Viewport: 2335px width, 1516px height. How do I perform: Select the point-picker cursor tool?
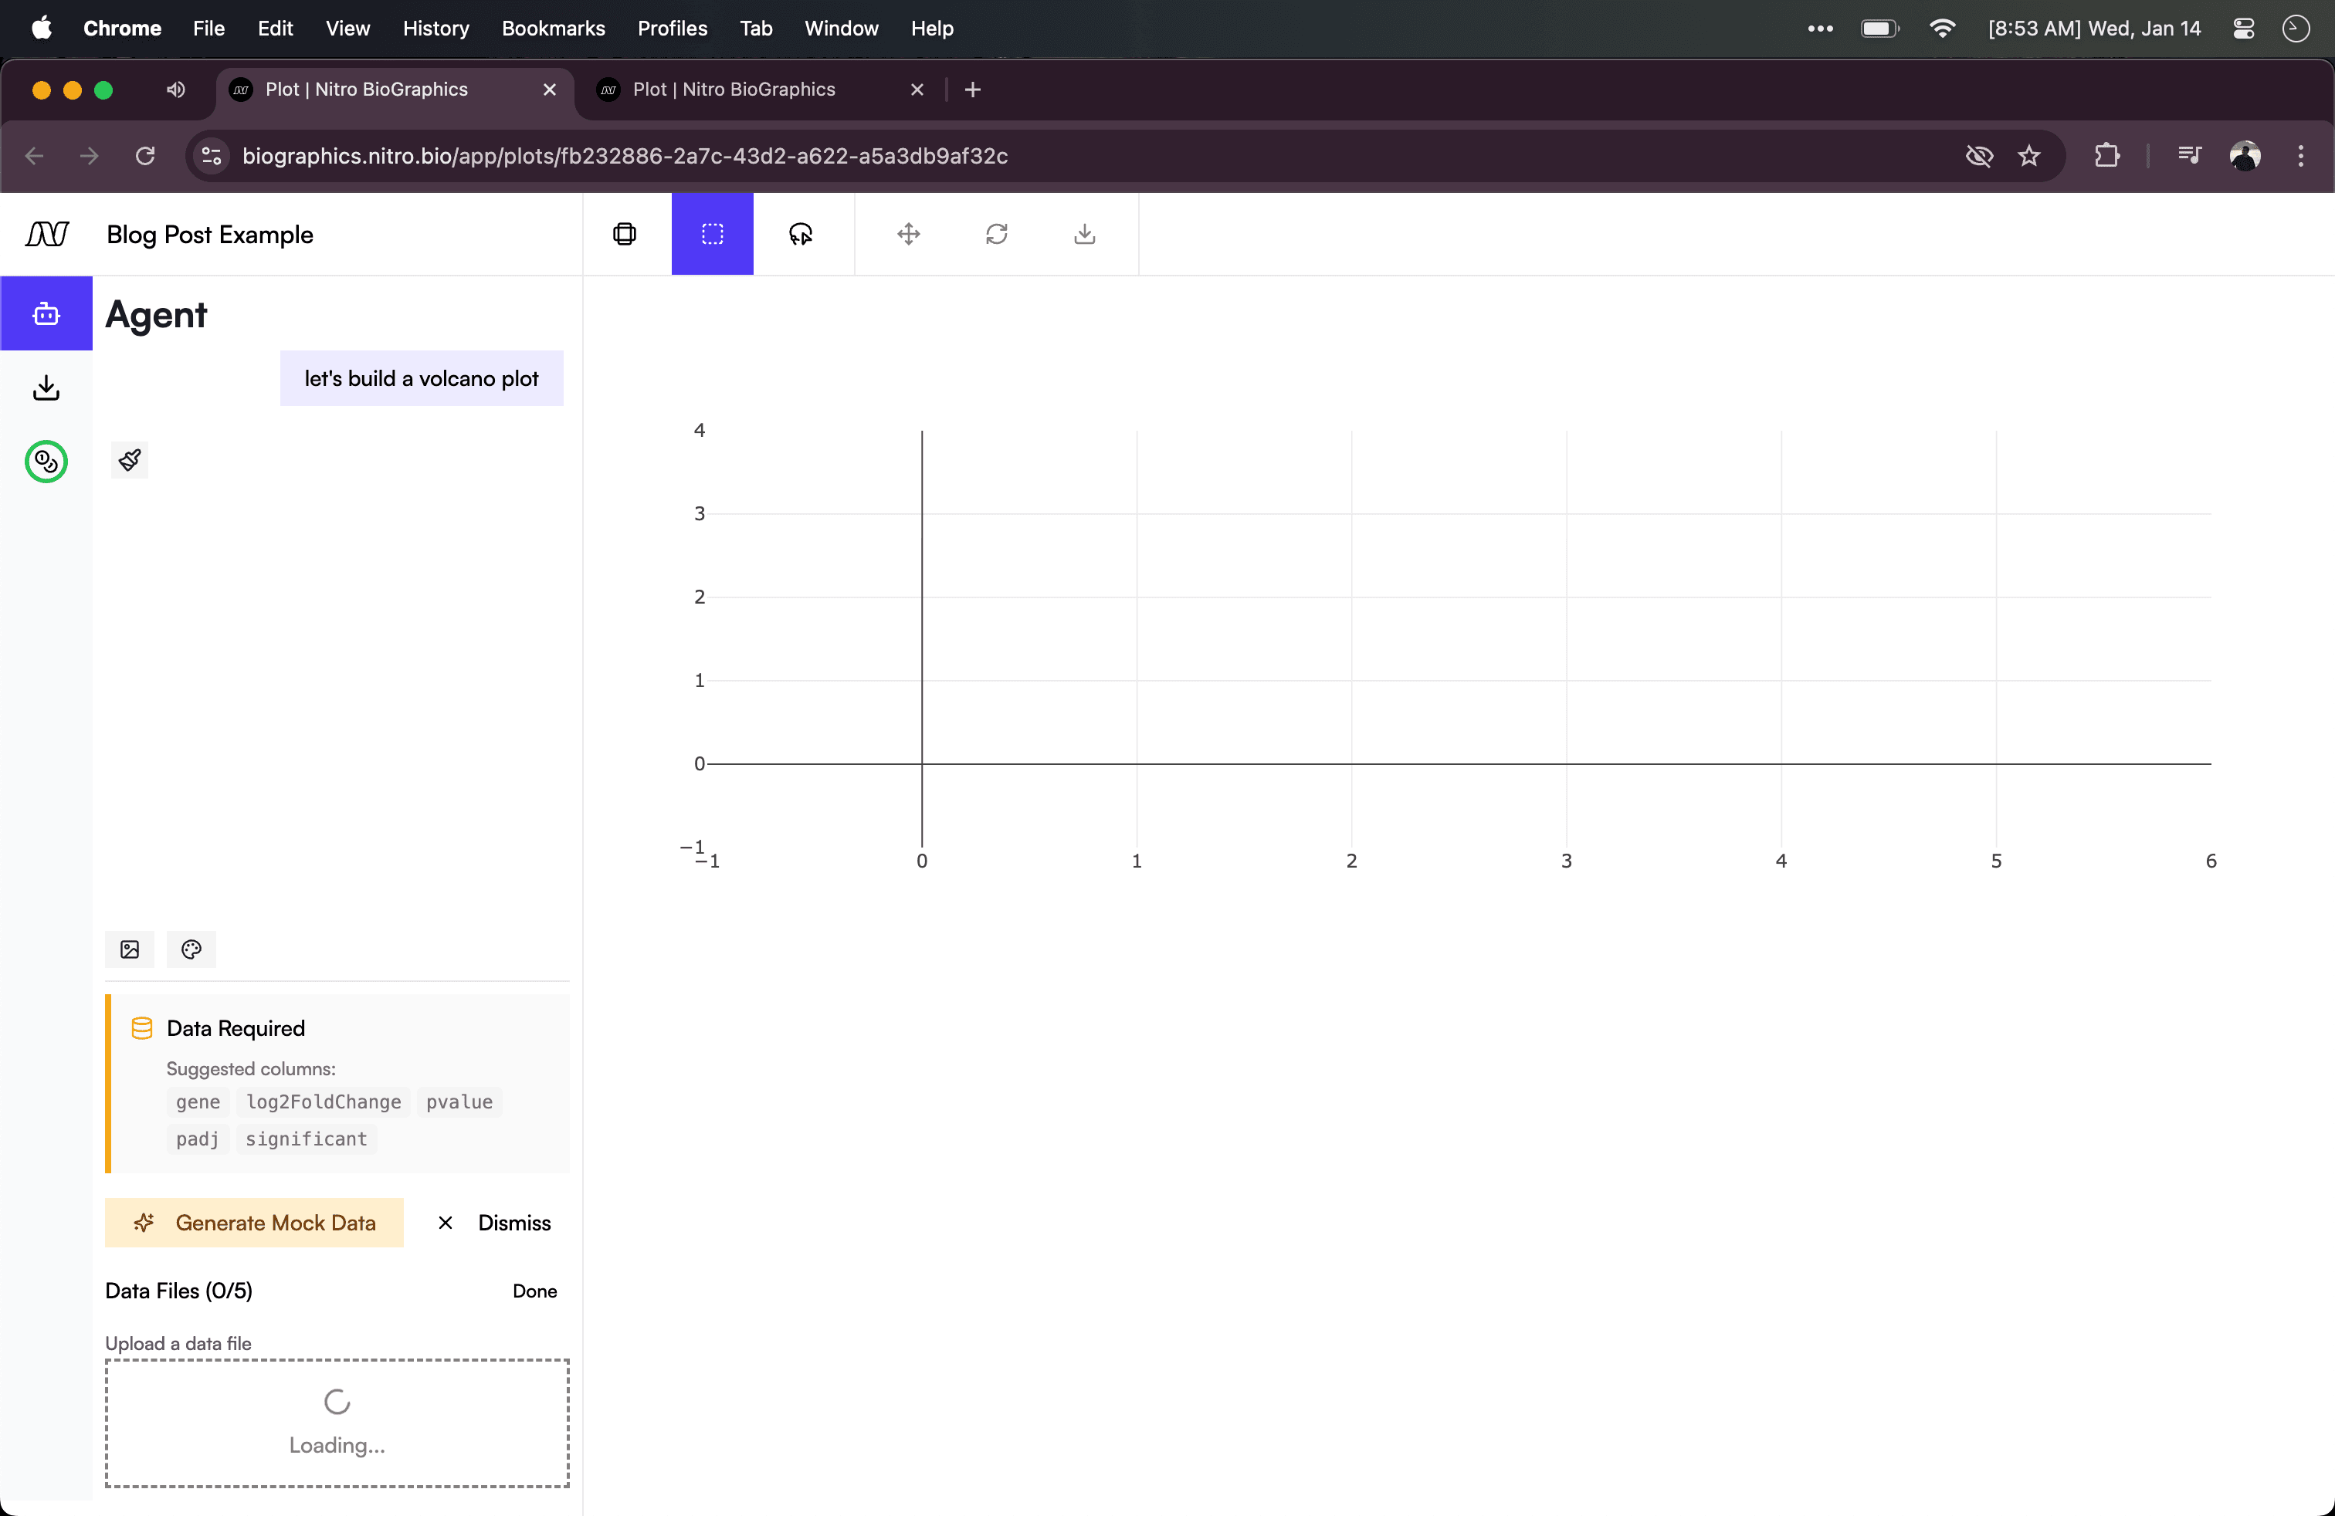pyautogui.click(x=801, y=235)
